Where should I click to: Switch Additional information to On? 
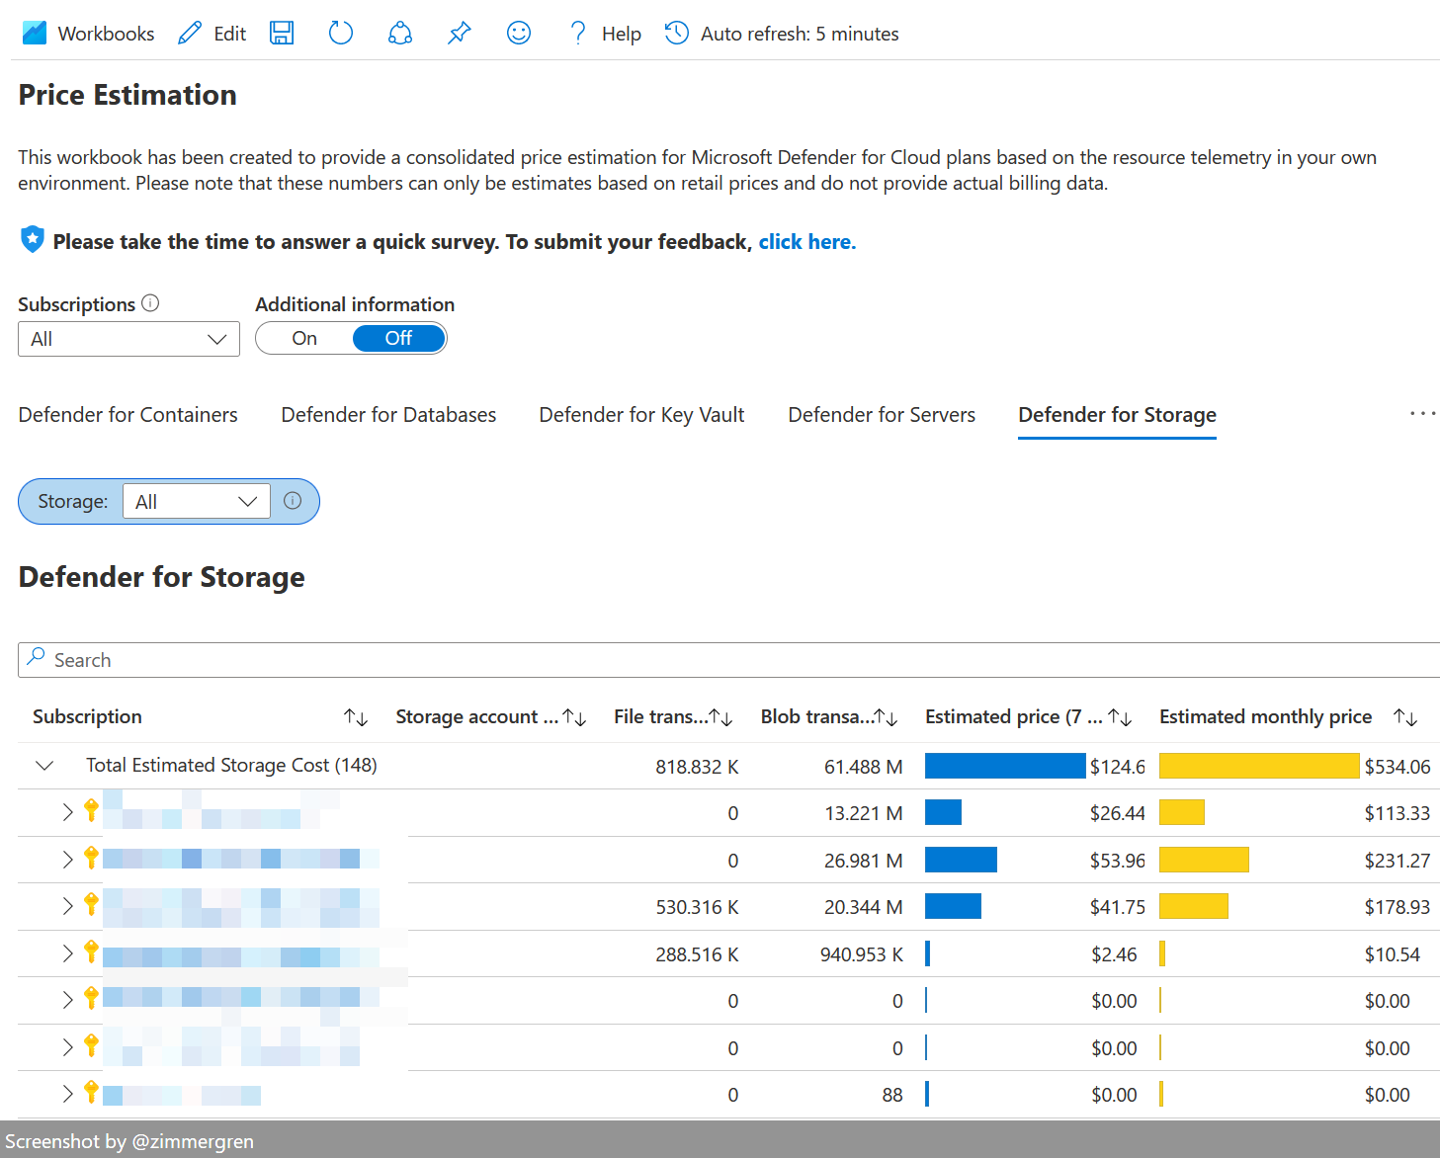[x=302, y=338]
